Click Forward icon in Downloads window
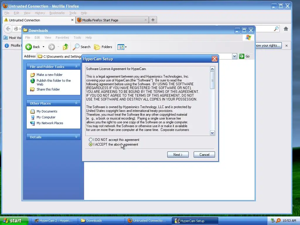Image resolution: width=300 pixels, height=225 pixels. coord(52,47)
